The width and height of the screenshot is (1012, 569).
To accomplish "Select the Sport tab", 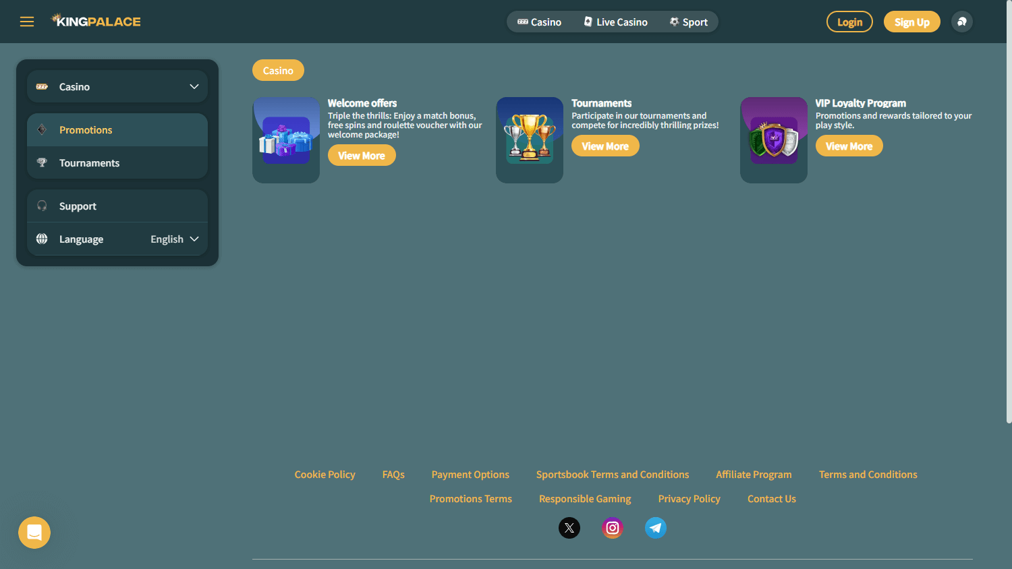I will (689, 22).
